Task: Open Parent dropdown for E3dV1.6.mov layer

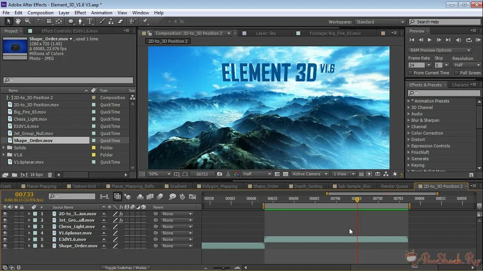Action: [177, 239]
